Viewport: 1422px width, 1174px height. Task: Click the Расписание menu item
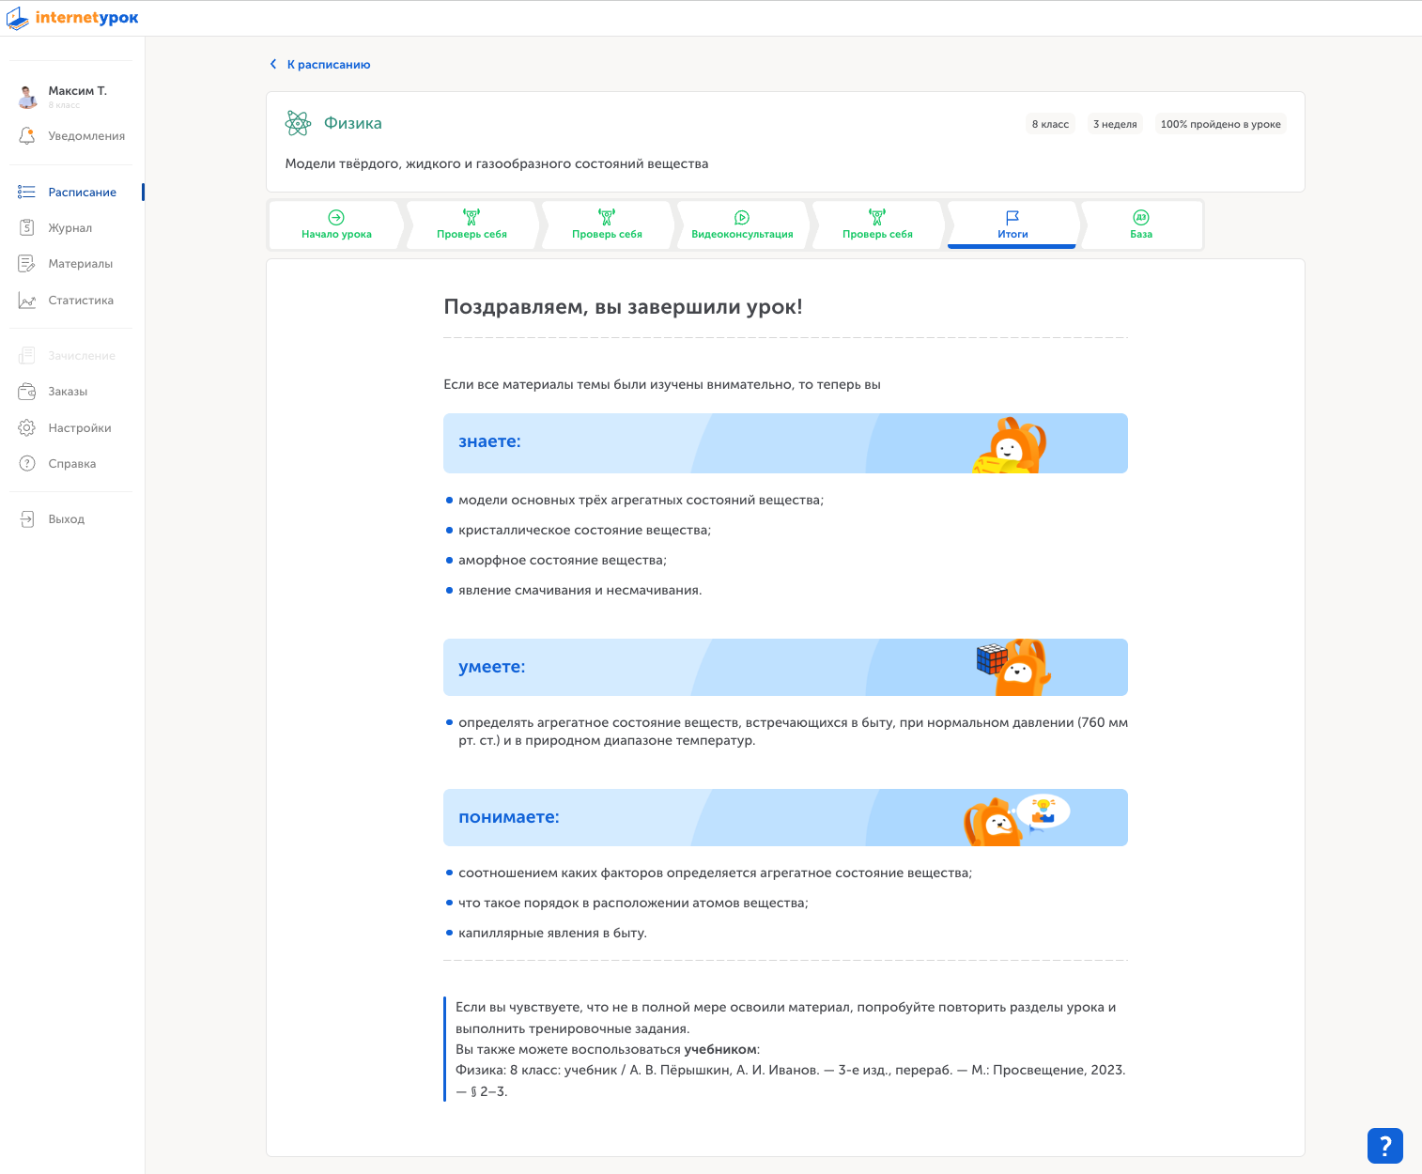point(82,193)
